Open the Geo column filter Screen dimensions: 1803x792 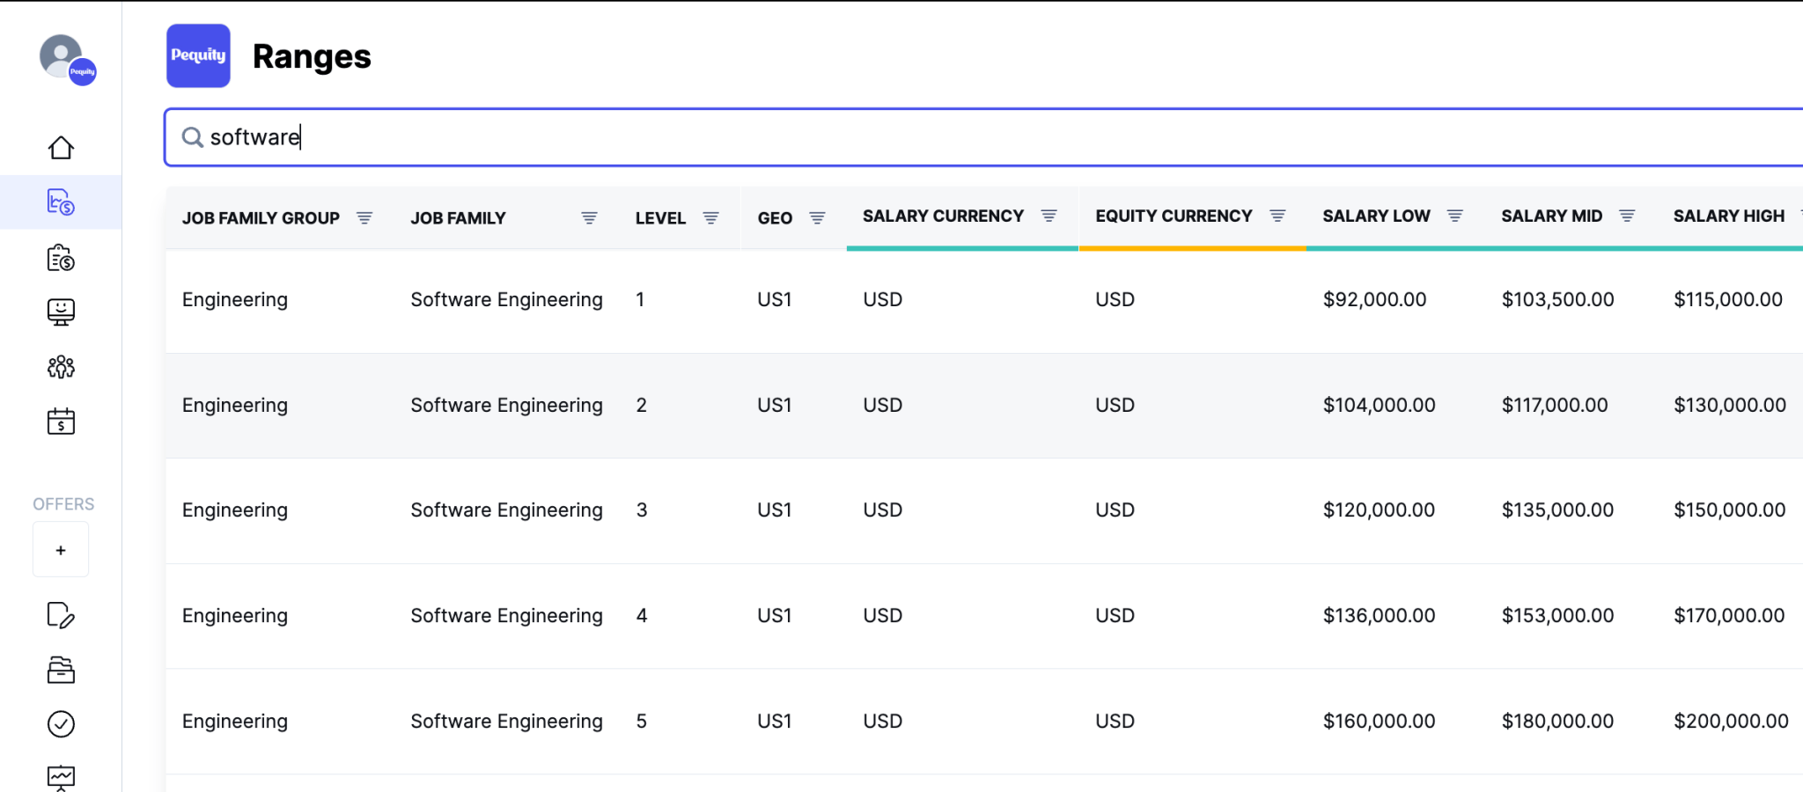817,218
